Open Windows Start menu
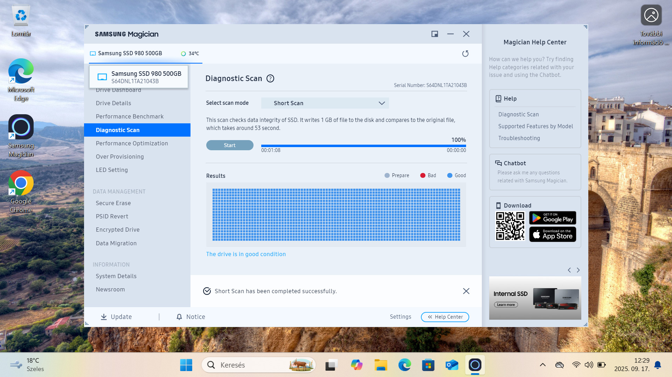 [186, 365]
